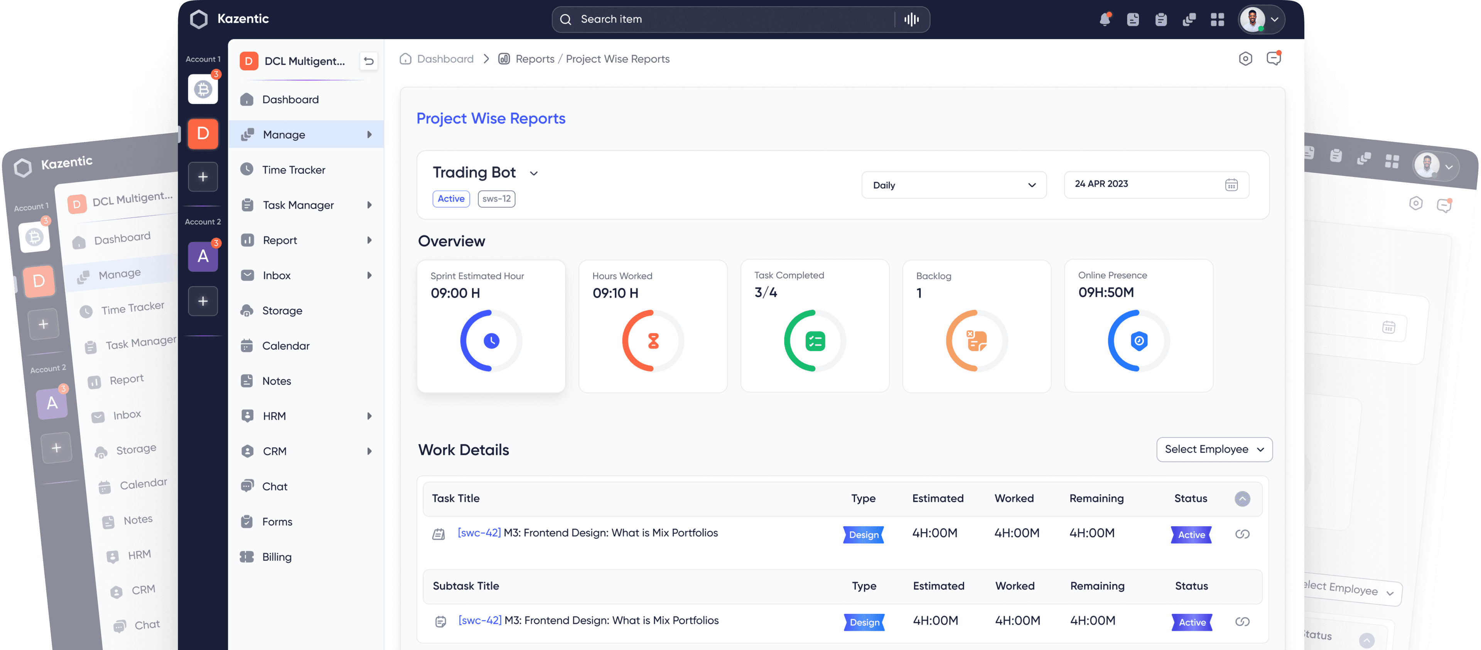The height and width of the screenshot is (650, 1481).
Task: Open calendar icon in date field
Action: tap(1231, 185)
